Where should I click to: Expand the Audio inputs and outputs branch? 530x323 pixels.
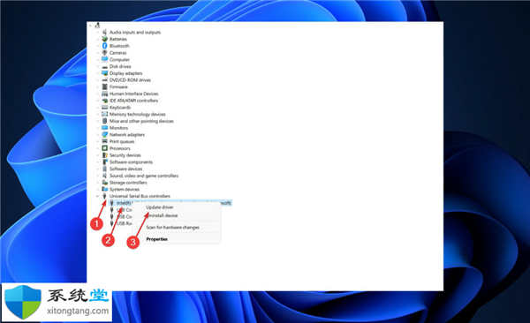[98, 32]
